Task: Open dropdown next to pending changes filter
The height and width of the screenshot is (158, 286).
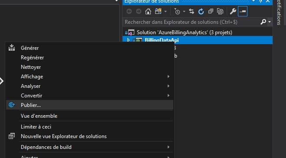Action: [x=184, y=12]
